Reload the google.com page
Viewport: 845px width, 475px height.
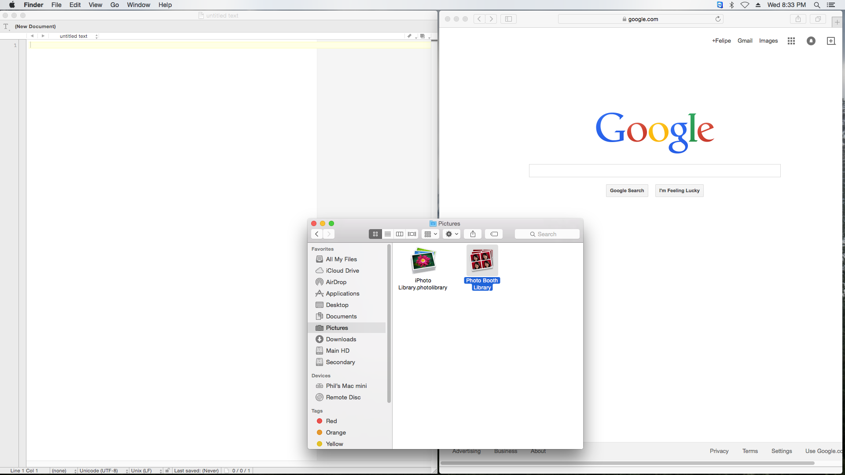pyautogui.click(x=718, y=19)
